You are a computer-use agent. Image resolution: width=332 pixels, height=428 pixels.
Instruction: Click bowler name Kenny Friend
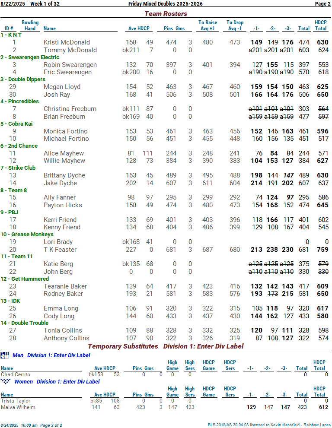pos(62,227)
